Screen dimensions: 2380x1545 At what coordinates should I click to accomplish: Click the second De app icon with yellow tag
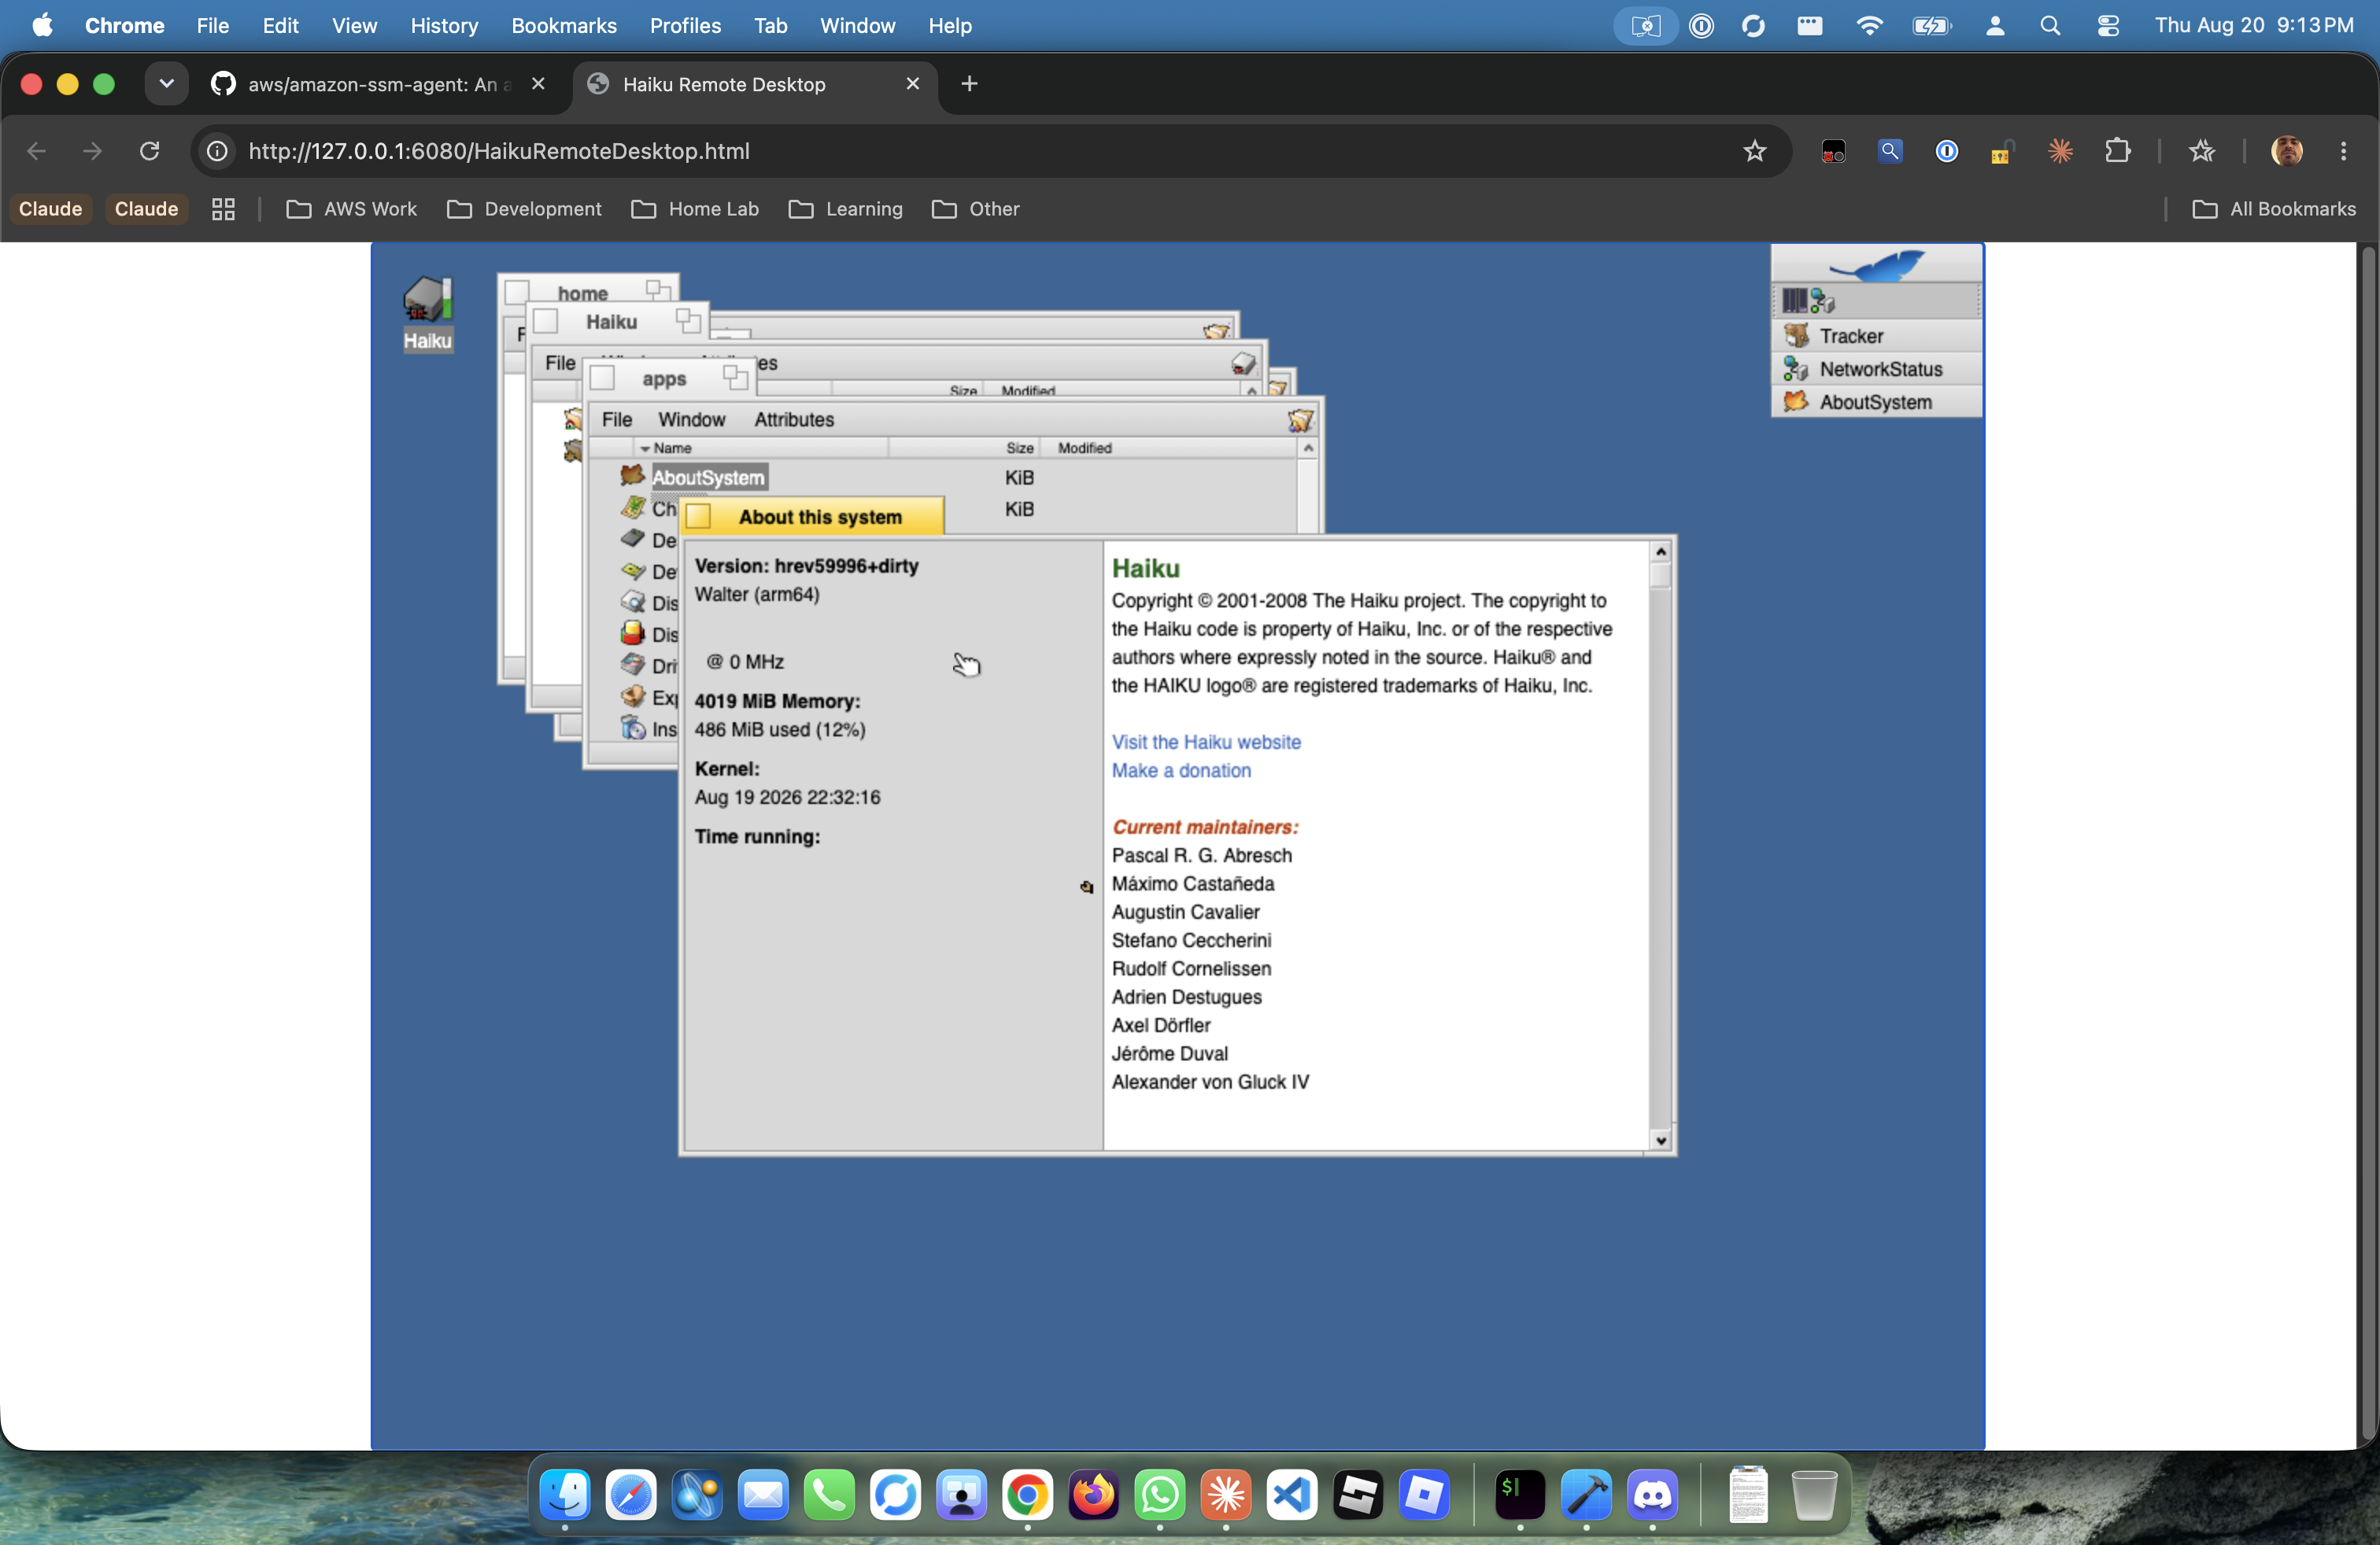click(632, 570)
